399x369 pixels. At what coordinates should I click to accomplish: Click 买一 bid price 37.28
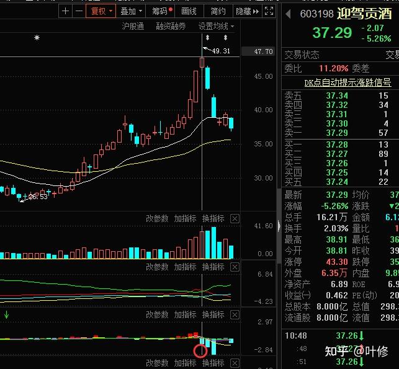click(337, 144)
